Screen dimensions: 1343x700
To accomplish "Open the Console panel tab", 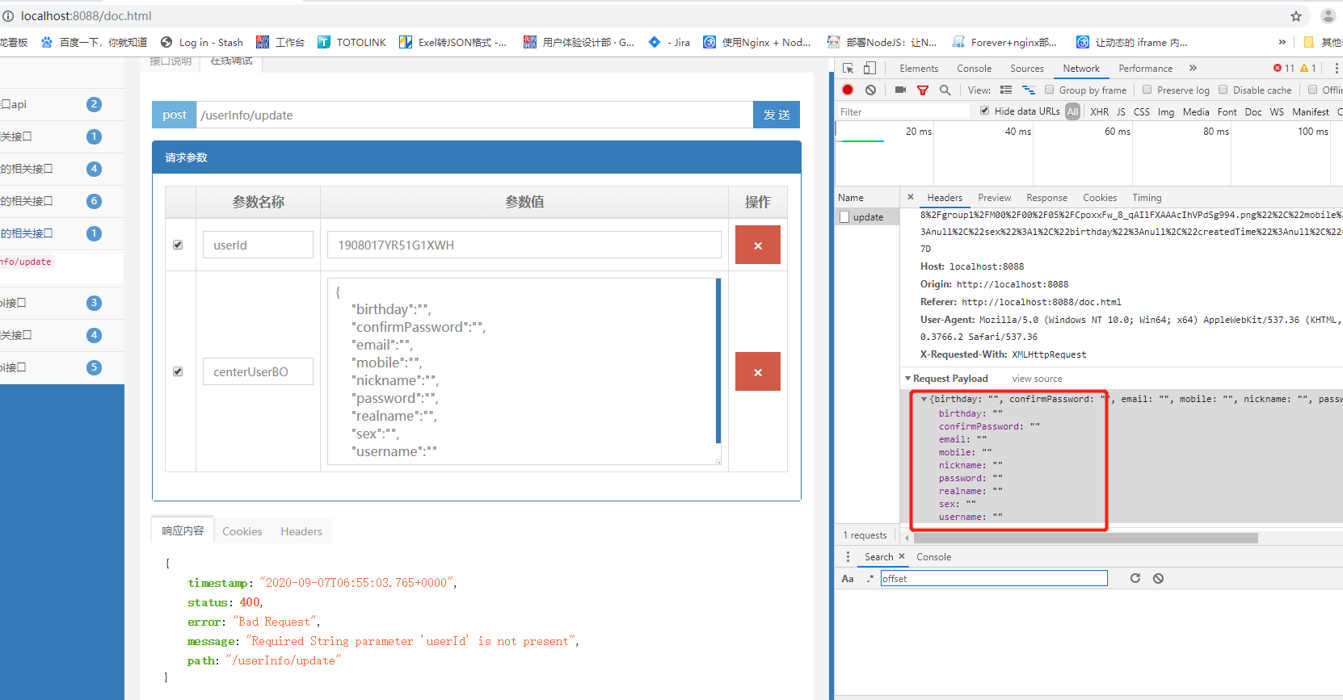I will (x=974, y=69).
